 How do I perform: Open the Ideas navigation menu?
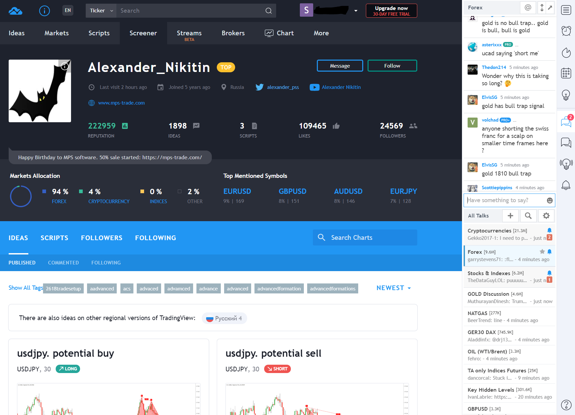[x=17, y=33]
